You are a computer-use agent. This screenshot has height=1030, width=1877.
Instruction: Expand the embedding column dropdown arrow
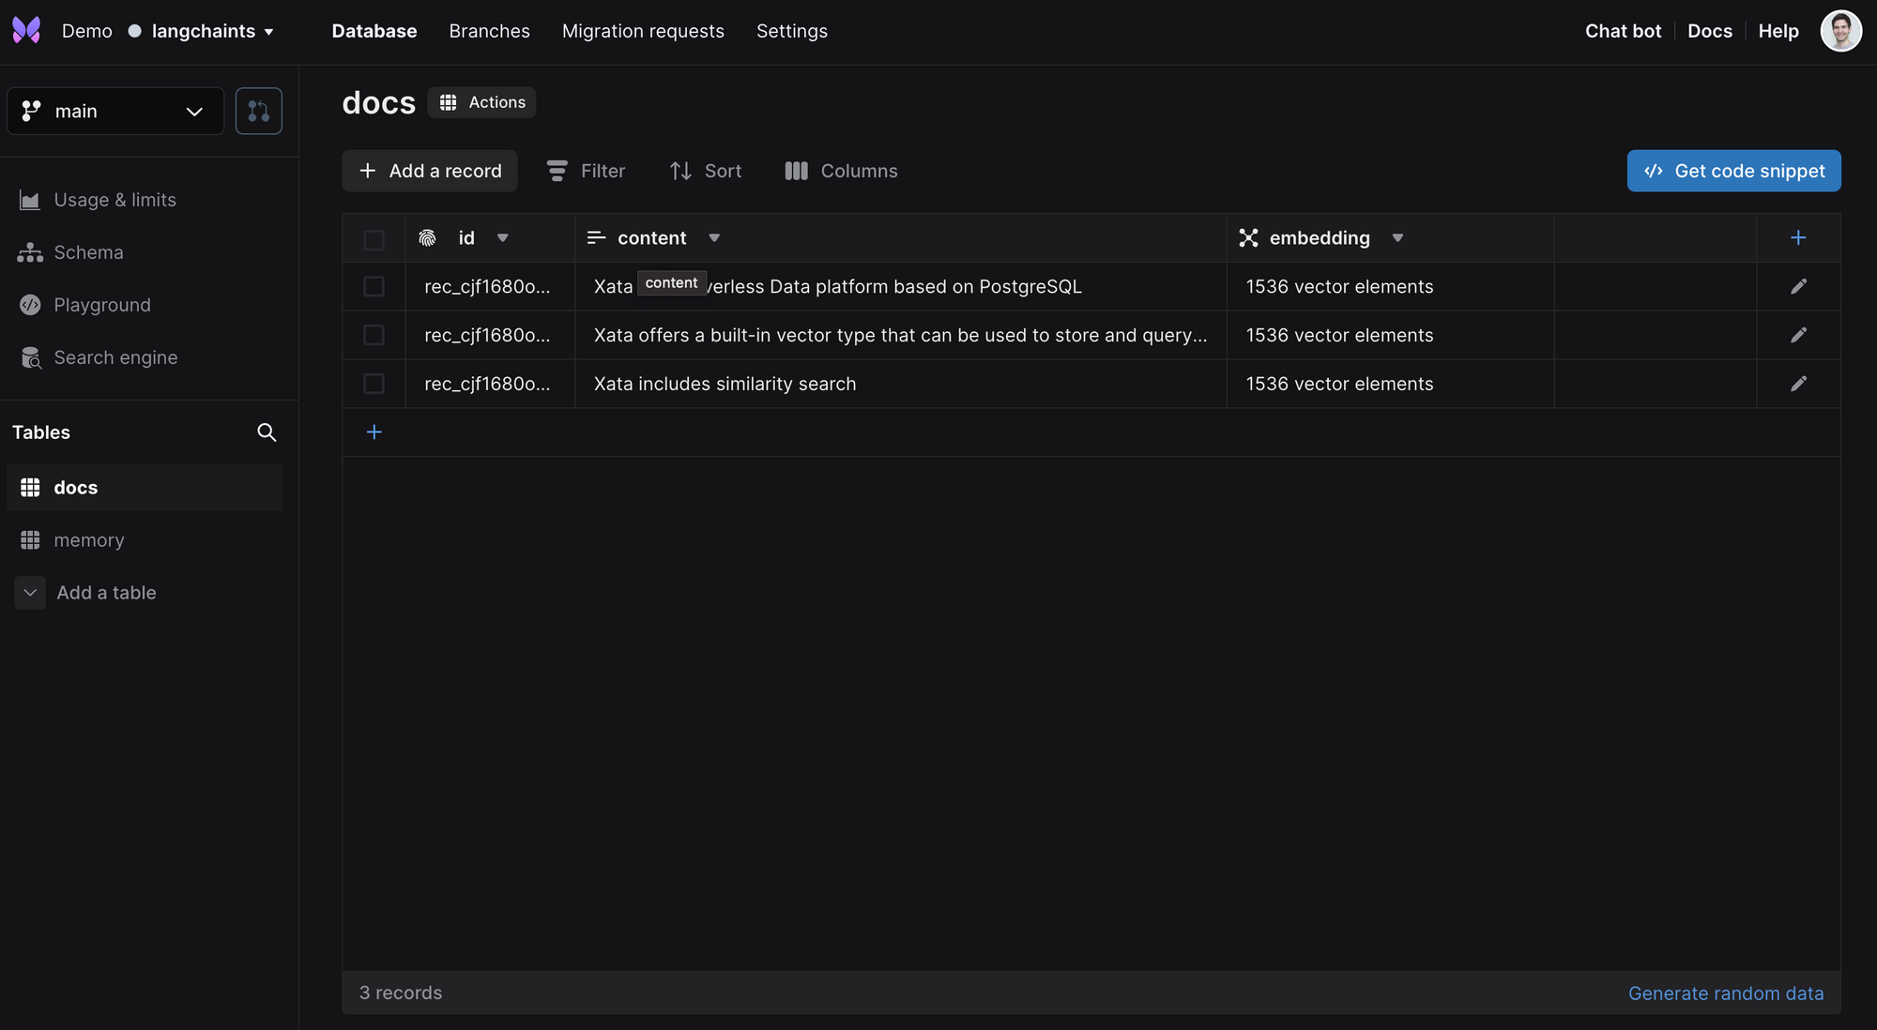click(1397, 238)
